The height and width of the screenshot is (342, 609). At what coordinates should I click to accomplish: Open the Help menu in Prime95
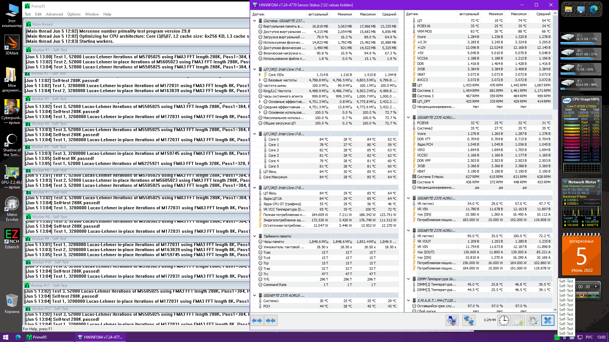(x=107, y=14)
